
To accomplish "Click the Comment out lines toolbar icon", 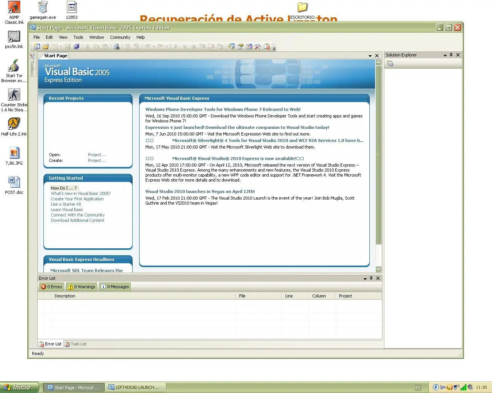I will pos(128,46).
